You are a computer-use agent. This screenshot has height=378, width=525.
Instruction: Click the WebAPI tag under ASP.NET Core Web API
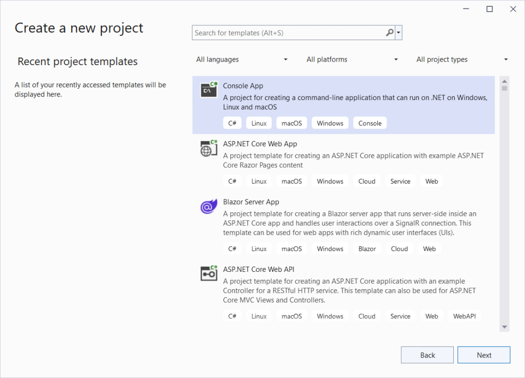[x=464, y=316]
